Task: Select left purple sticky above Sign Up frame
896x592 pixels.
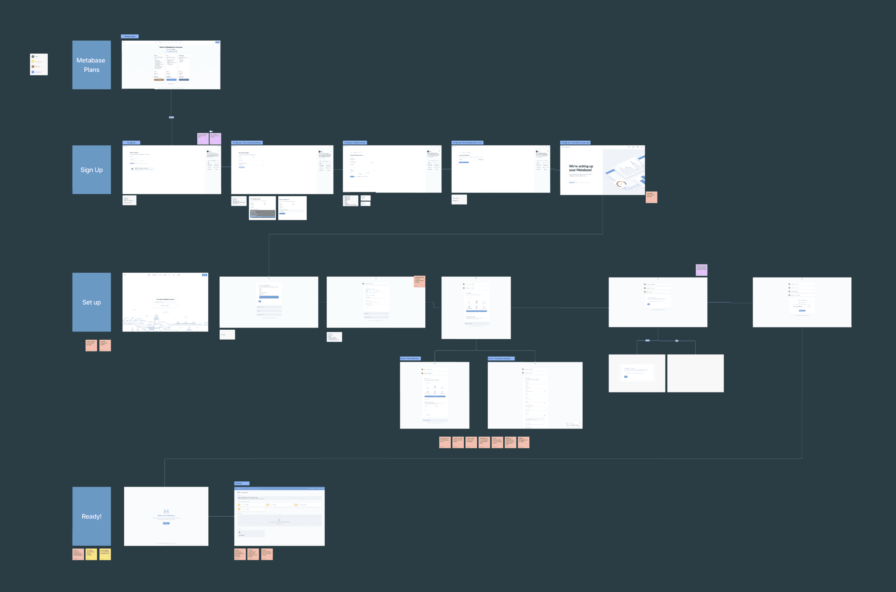Action: [x=203, y=139]
